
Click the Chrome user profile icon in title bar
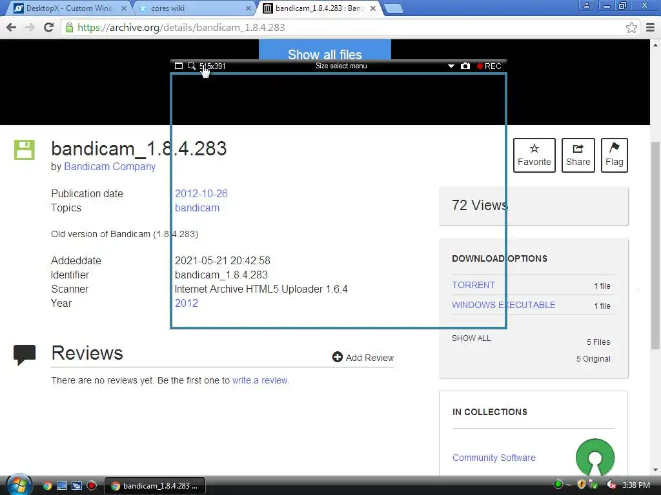(586, 5)
